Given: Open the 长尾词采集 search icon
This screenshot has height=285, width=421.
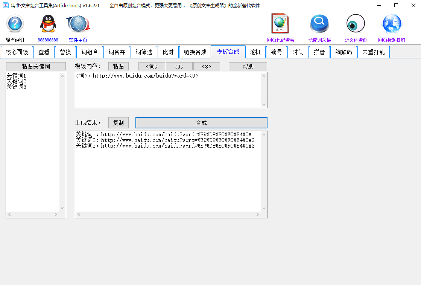Looking at the screenshot, I should pyautogui.click(x=319, y=23).
